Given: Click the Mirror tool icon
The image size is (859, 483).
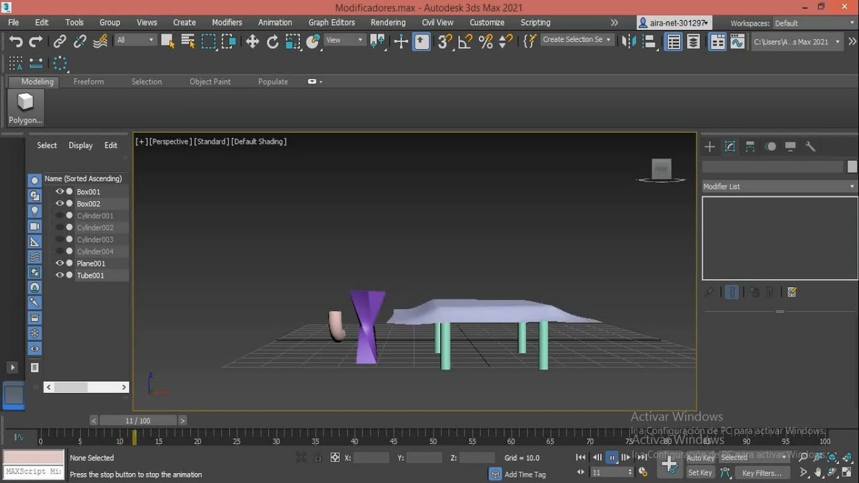Looking at the screenshot, I should 629,42.
